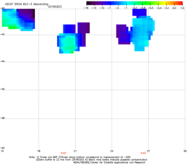Click the yellow section of the color bar

click(x=165, y=3)
